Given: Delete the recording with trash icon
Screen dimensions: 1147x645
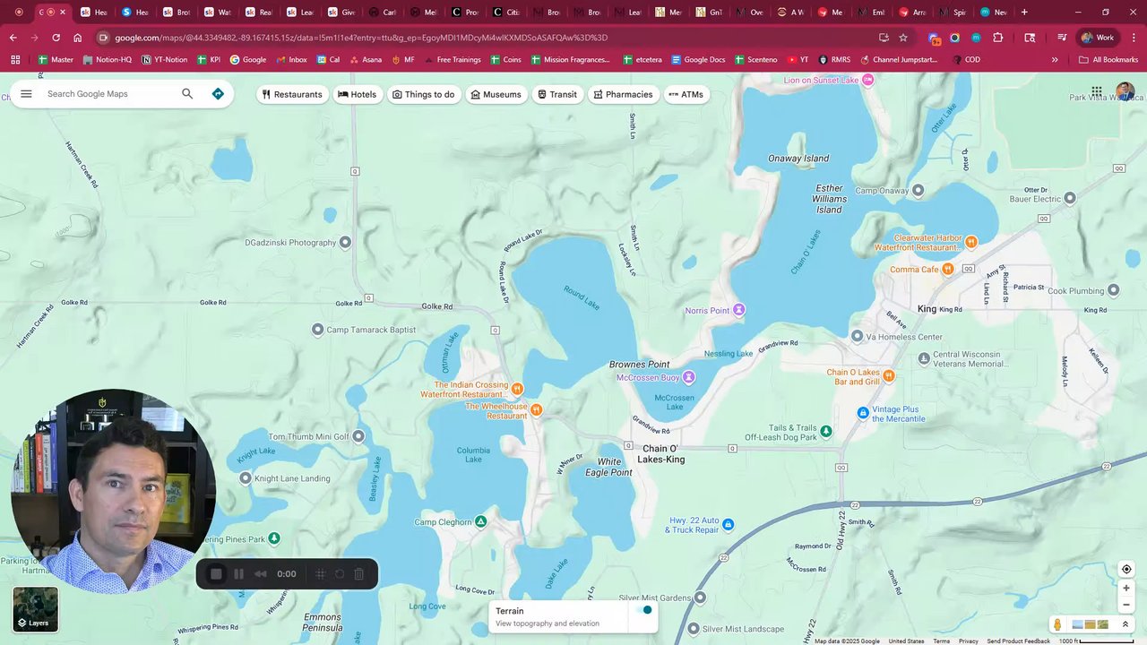Looking at the screenshot, I should [x=358, y=574].
